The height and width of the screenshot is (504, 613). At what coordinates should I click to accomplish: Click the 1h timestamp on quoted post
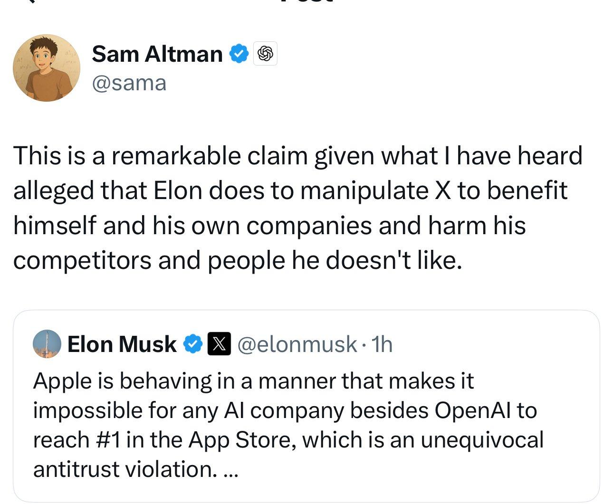click(382, 344)
